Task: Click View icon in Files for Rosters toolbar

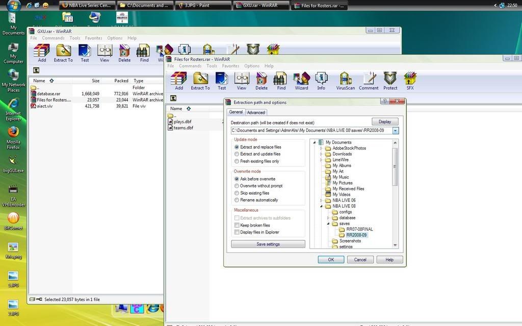Action: (x=242, y=81)
